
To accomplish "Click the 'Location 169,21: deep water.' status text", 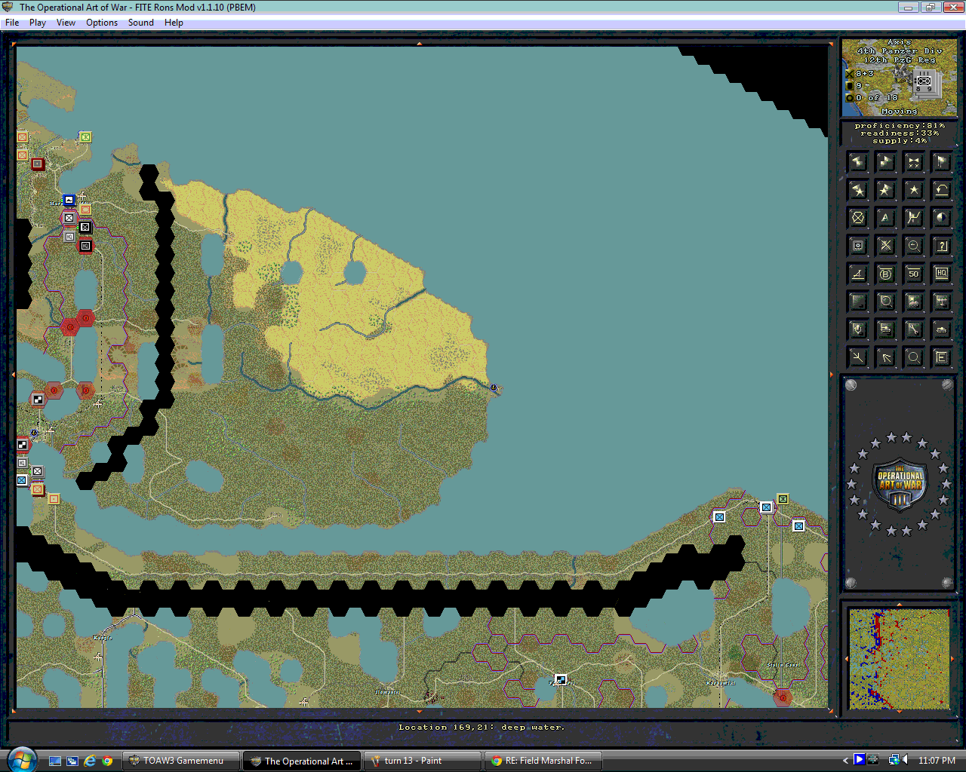I will click(481, 727).
